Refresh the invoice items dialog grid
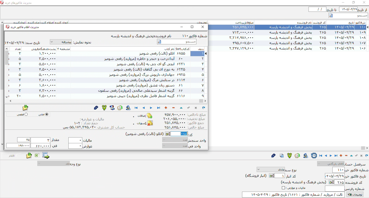The width and height of the screenshot is (369, 198). click(203, 108)
